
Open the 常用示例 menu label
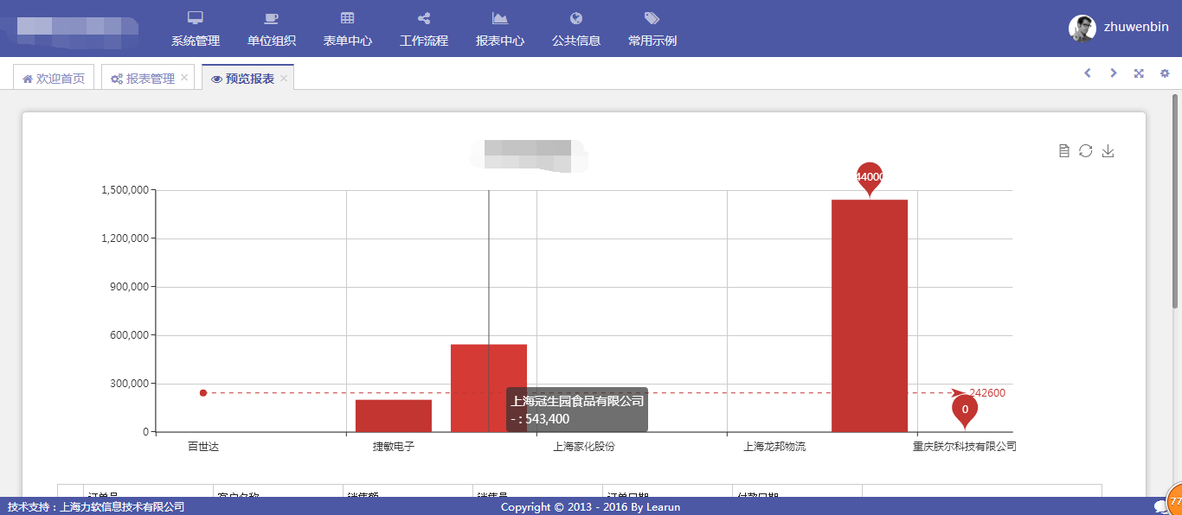[652, 41]
